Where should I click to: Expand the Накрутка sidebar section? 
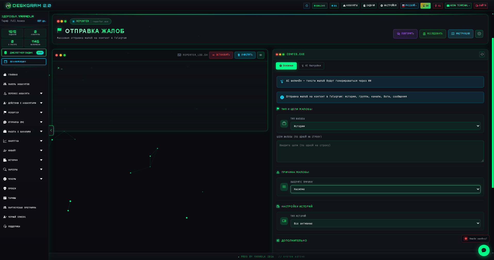[x=23, y=141]
